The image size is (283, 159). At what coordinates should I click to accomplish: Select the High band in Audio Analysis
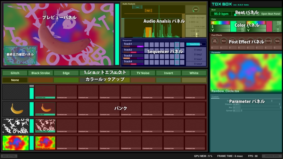click(x=148, y=10)
